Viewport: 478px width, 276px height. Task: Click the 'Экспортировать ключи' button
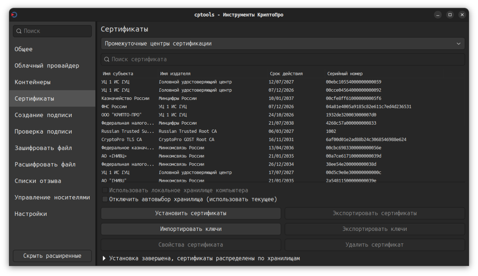tap(375, 229)
